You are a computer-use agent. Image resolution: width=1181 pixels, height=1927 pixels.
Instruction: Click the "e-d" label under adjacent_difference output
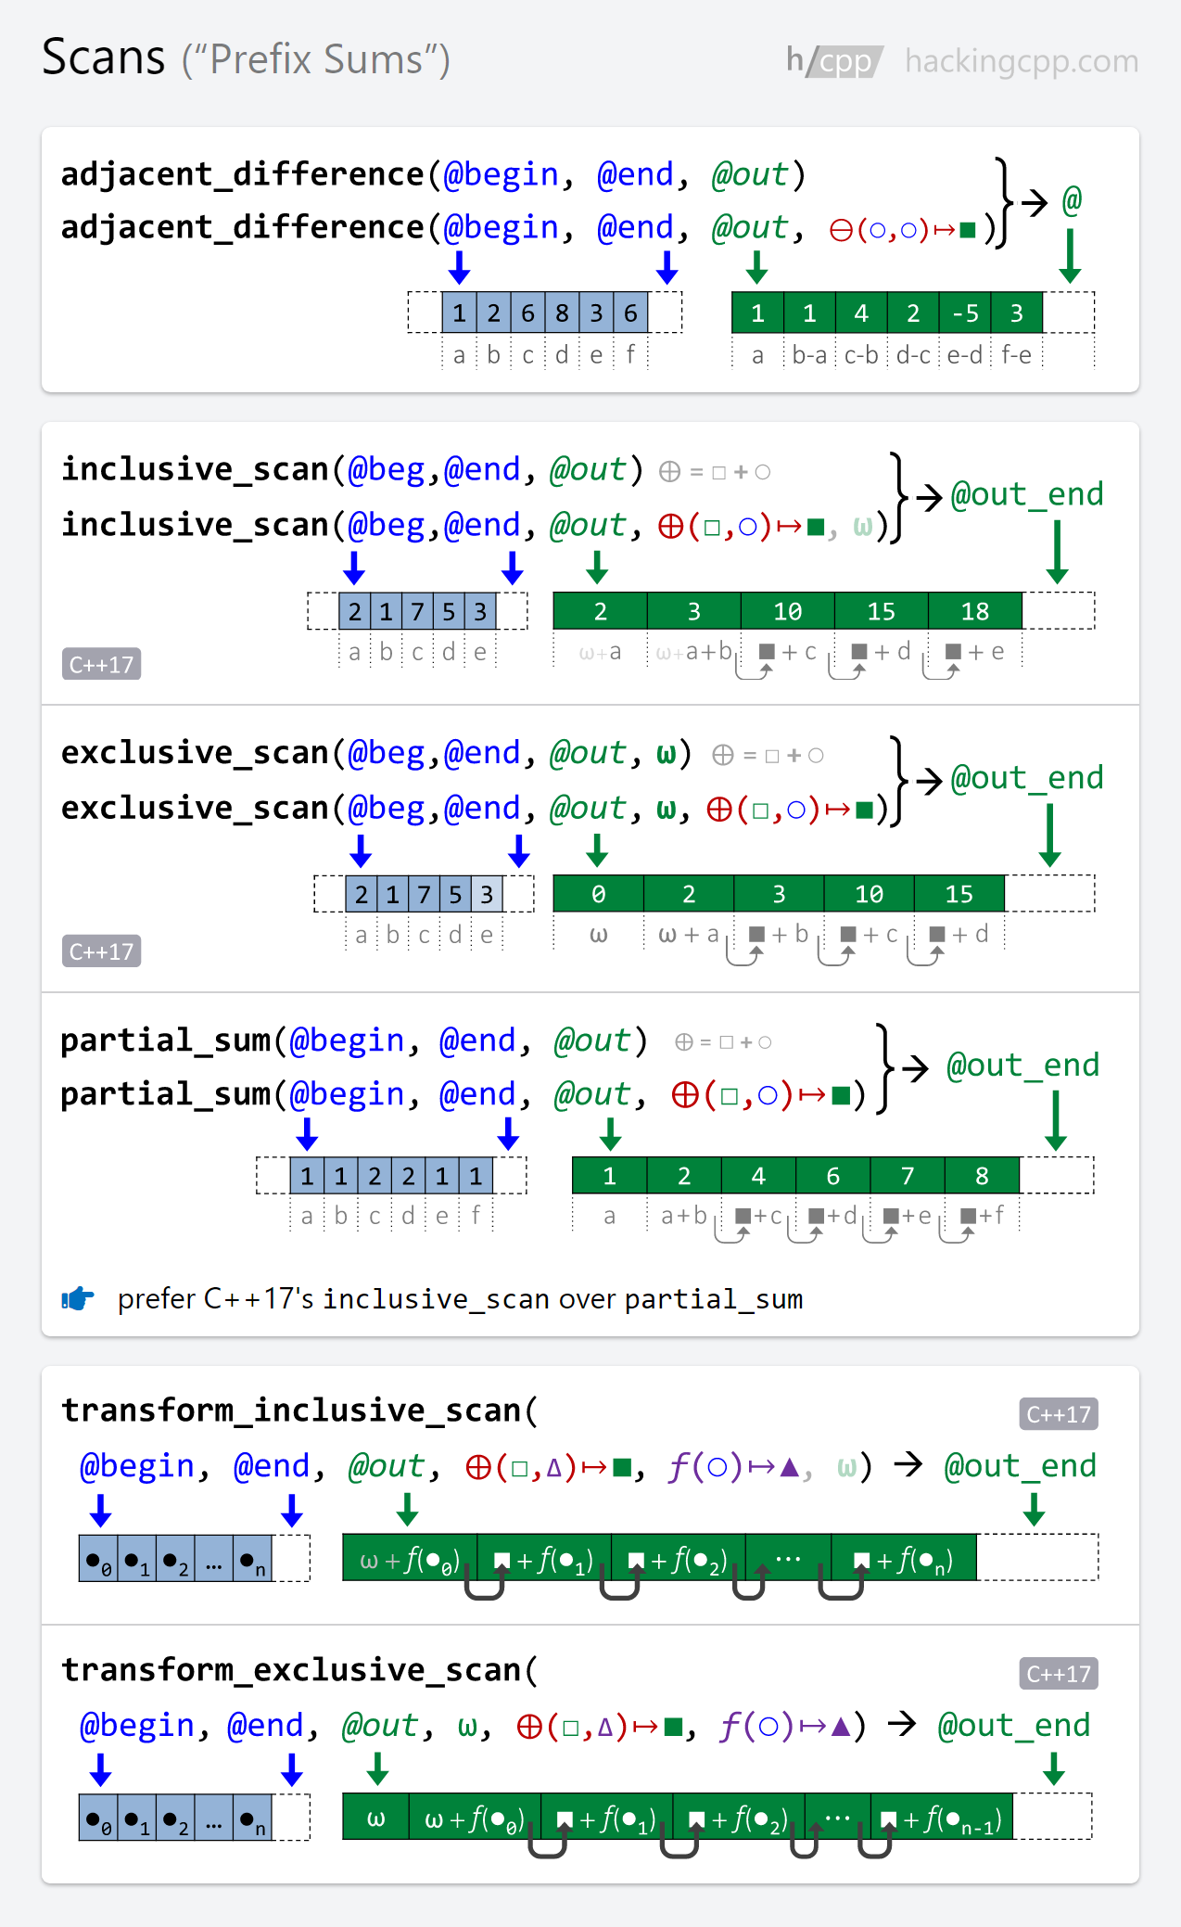[x=965, y=355]
